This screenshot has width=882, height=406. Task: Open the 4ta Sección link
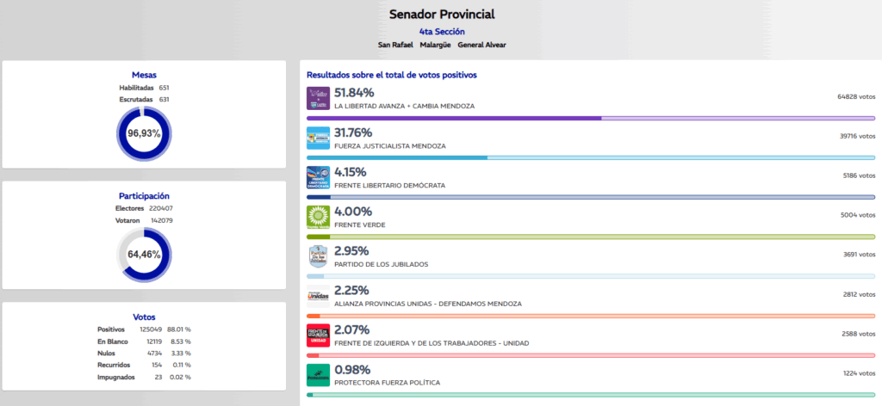pyautogui.click(x=442, y=31)
